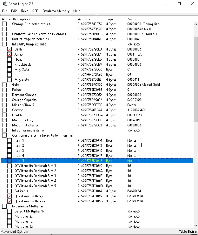This screenshot has width=198, height=235.
Task: Open the Table menu
Action: (x=24, y=11)
